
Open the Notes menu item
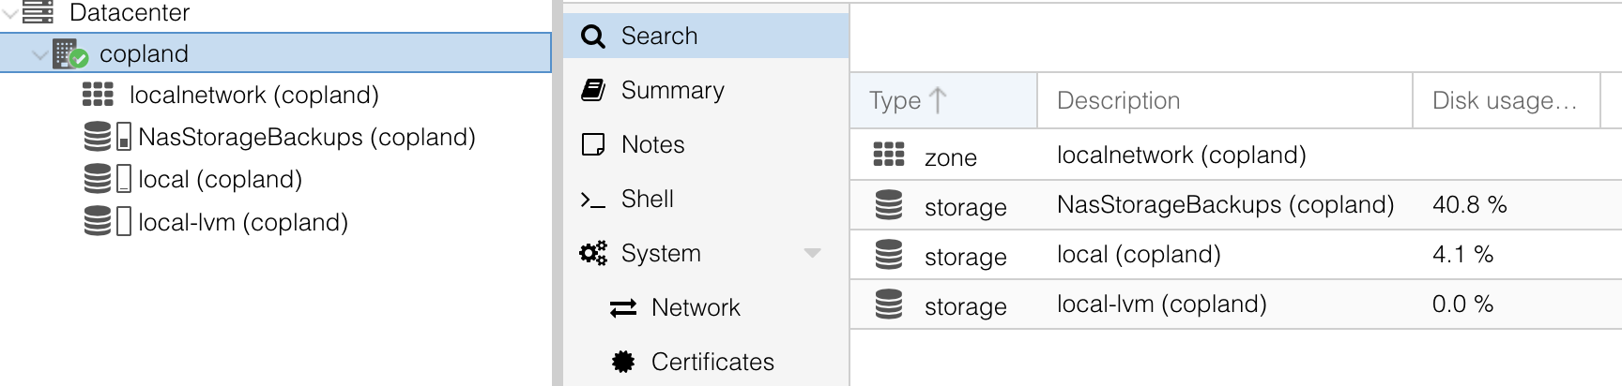[x=653, y=144]
